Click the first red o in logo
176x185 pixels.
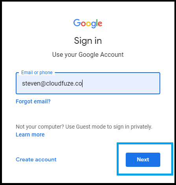(x=83, y=24)
